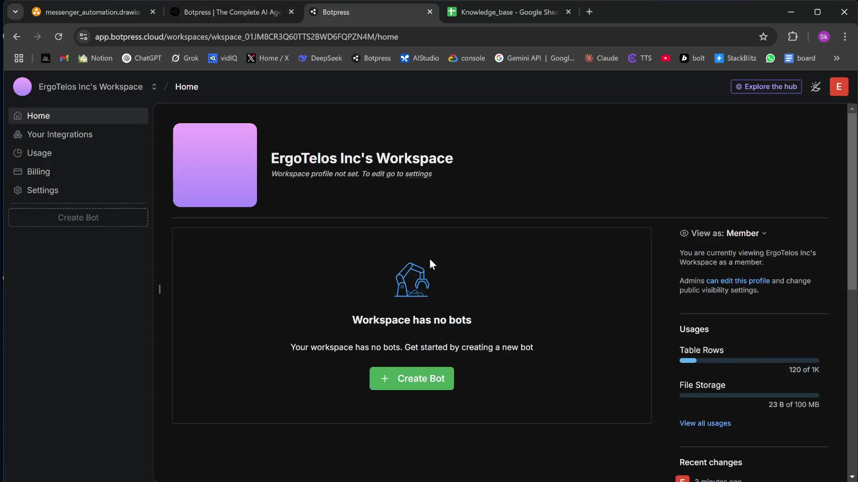
Task: Click the File Storage usage bar
Action: coord(749,395)
